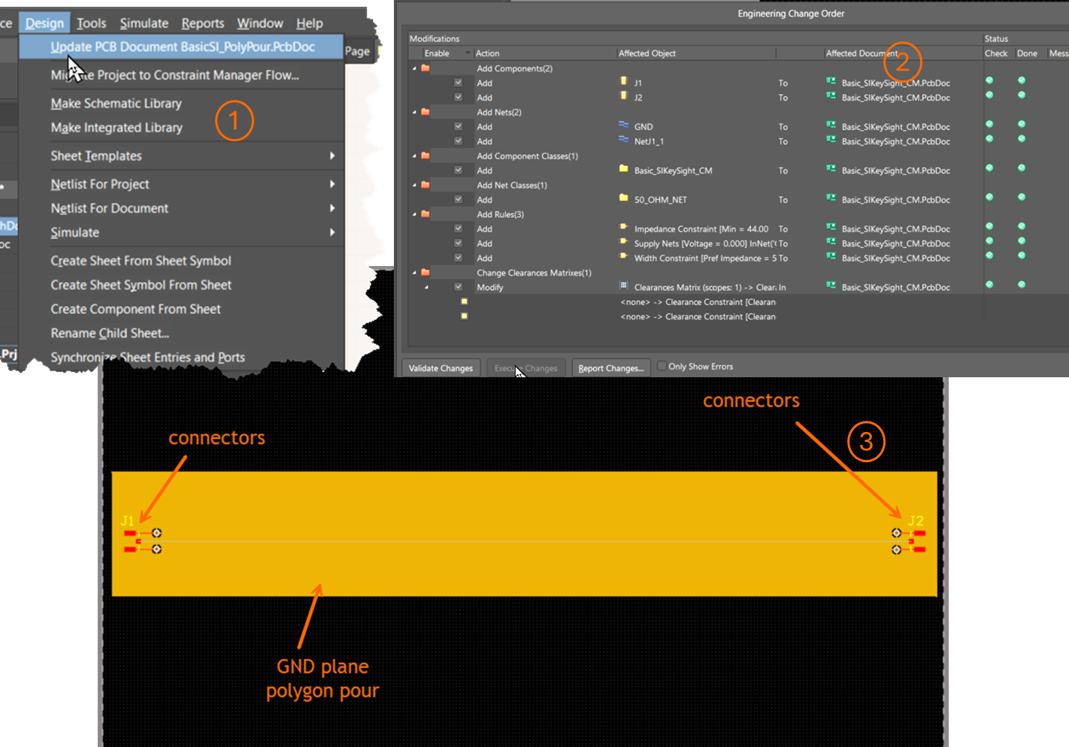Viewport: 1069px width, 747px height.
Task: Click the Impedance Constraint rule icon
Action: coord(623,226)
